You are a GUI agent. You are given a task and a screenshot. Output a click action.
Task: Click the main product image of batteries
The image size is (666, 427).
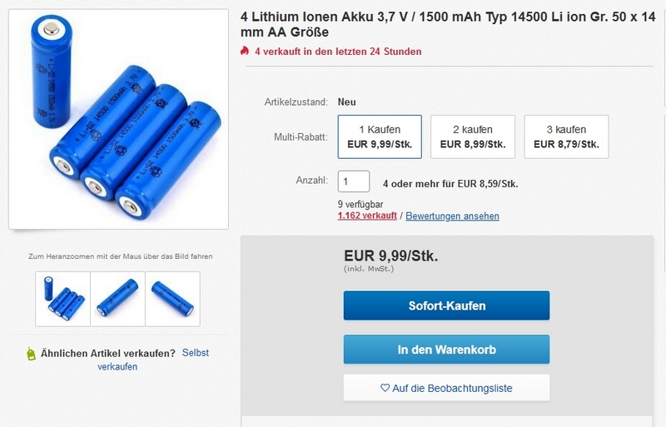tap(118, 119)
